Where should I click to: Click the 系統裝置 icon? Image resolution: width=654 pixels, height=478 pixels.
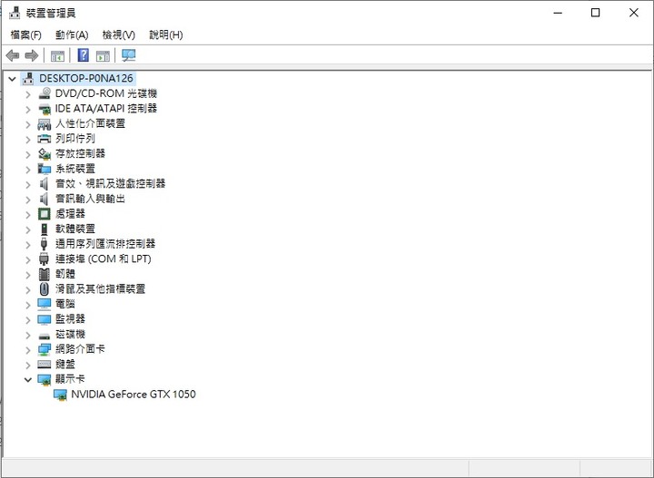45,169
